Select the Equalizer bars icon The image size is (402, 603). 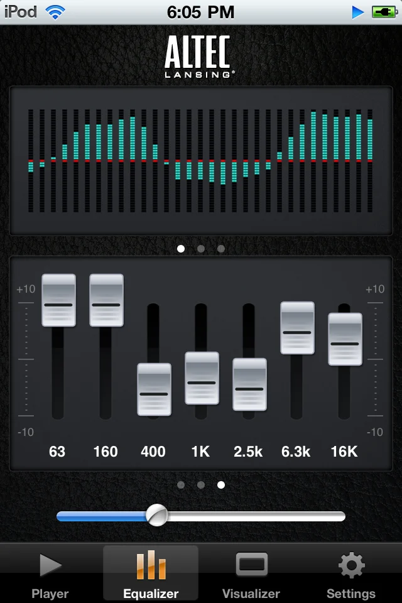click(151, 565)
